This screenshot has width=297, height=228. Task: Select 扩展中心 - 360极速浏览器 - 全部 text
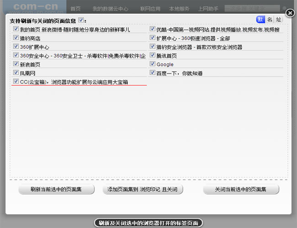click(x=193, y=38)
